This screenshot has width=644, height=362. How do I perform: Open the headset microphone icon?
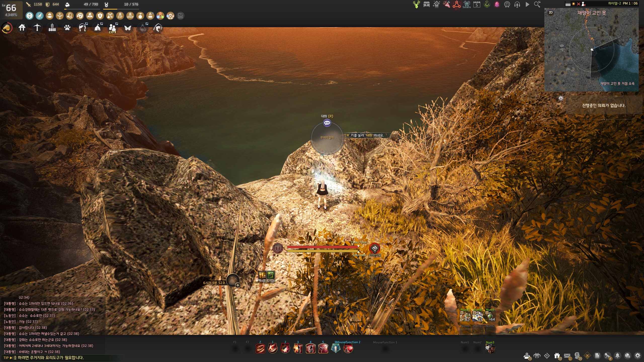(x=517, y=5)
